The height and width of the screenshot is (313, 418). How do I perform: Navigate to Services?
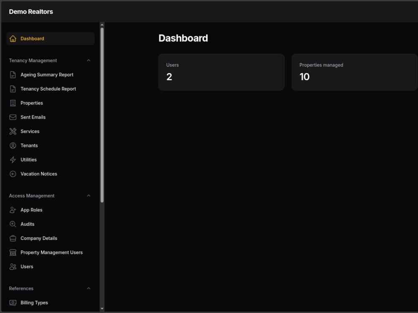point(51,131)
